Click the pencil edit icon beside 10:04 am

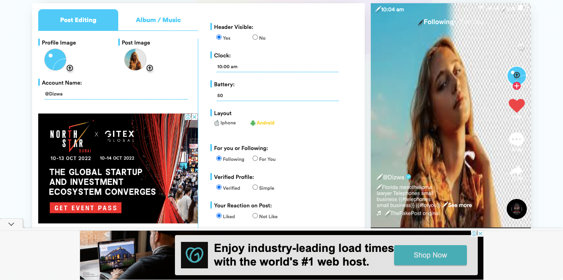378,9
